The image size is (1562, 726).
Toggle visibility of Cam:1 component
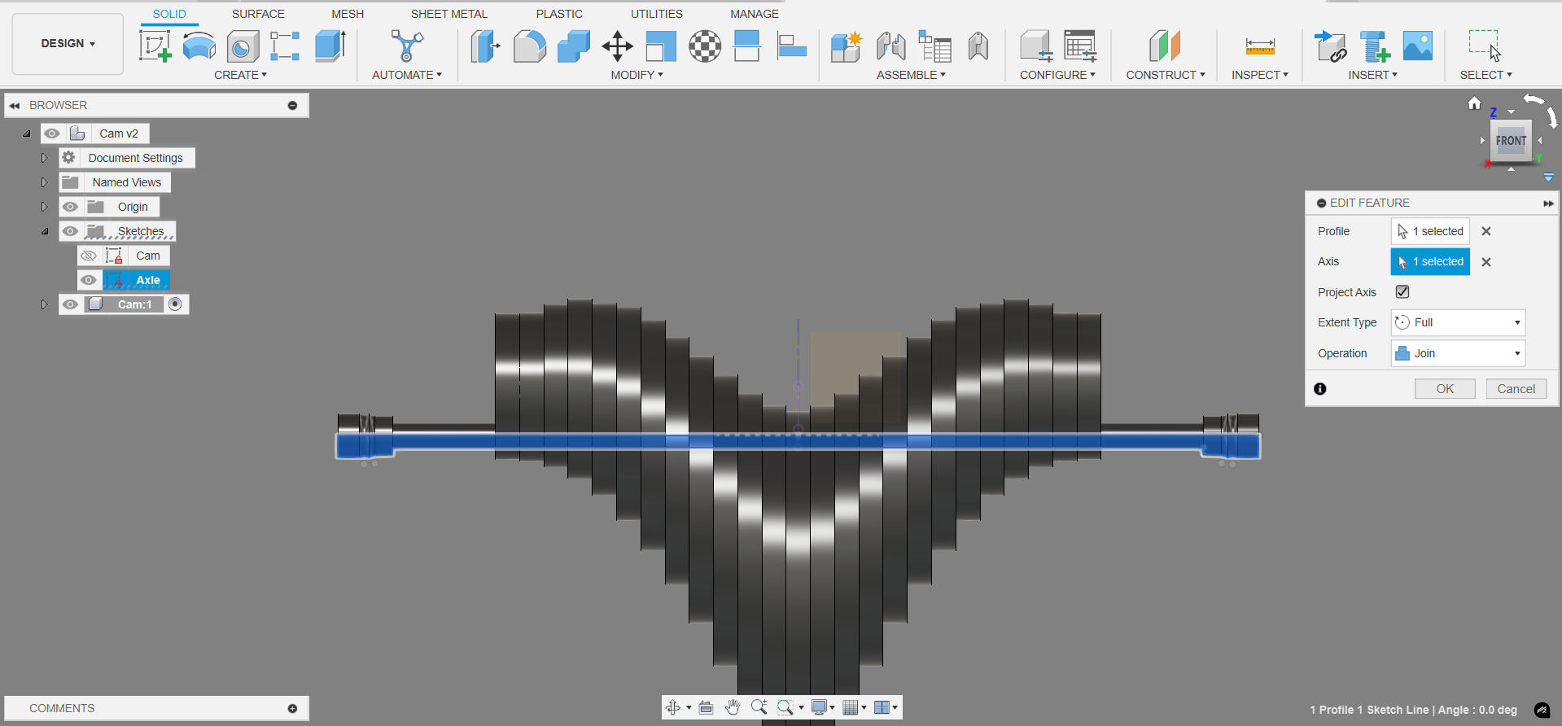71,304
